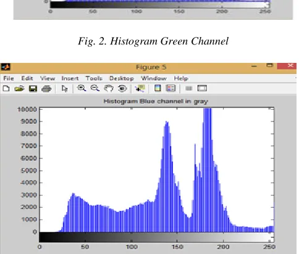Open the File menu
This screenshot has width=299, height=254.
[9, 78]
